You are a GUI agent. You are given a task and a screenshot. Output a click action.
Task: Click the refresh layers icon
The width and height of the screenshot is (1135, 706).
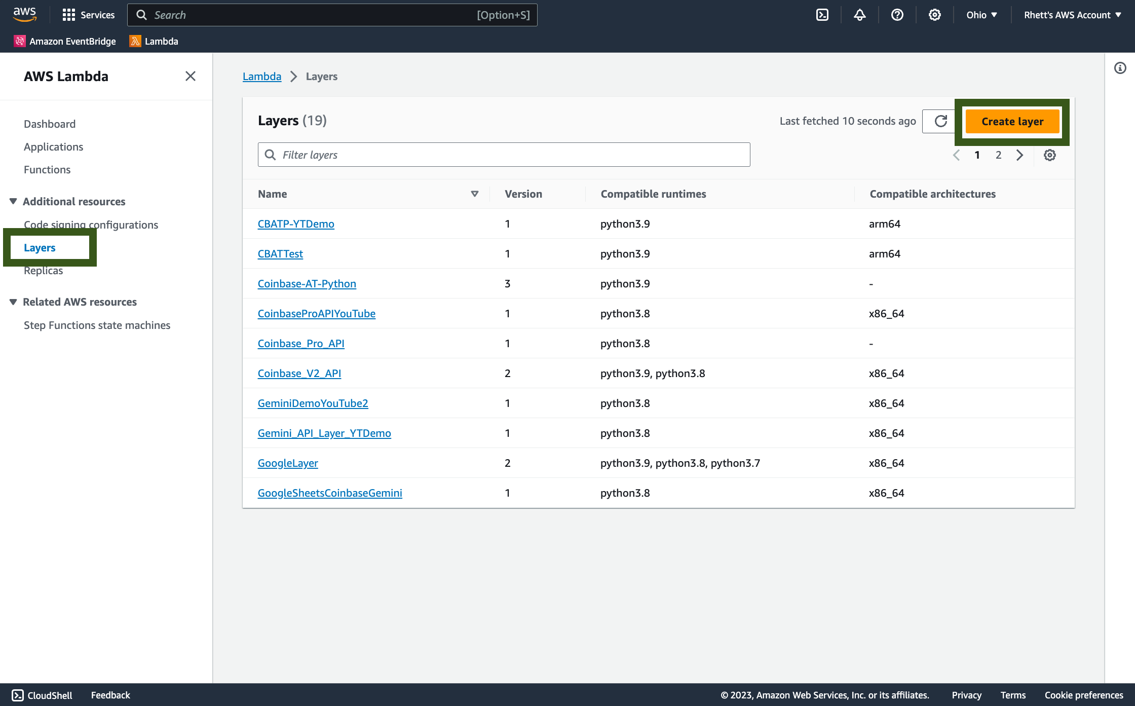939,121
